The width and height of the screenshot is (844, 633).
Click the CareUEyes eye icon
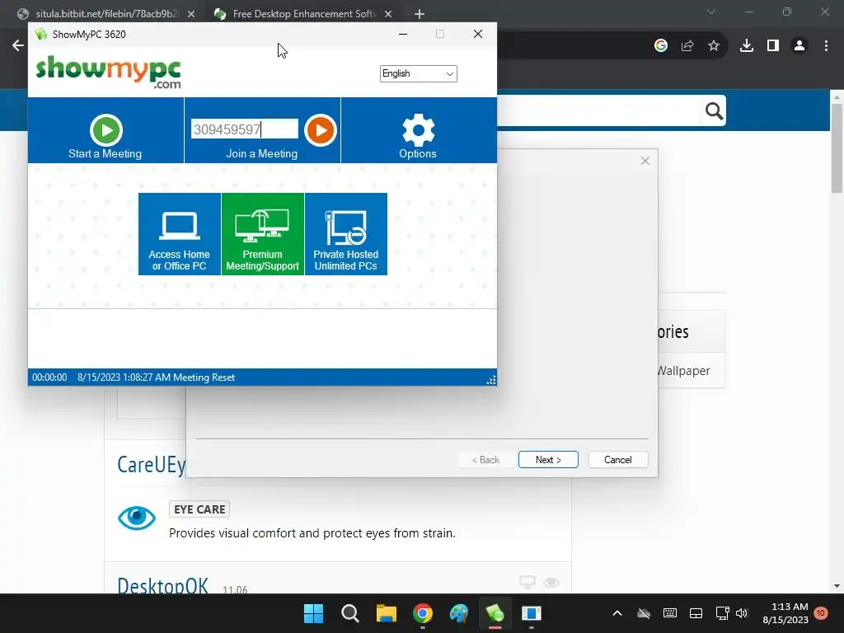coord(137,518)
